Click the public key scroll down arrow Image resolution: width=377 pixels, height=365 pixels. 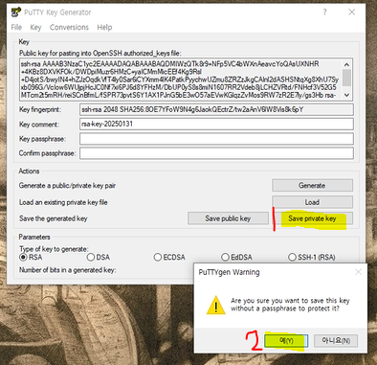point(346,95)
